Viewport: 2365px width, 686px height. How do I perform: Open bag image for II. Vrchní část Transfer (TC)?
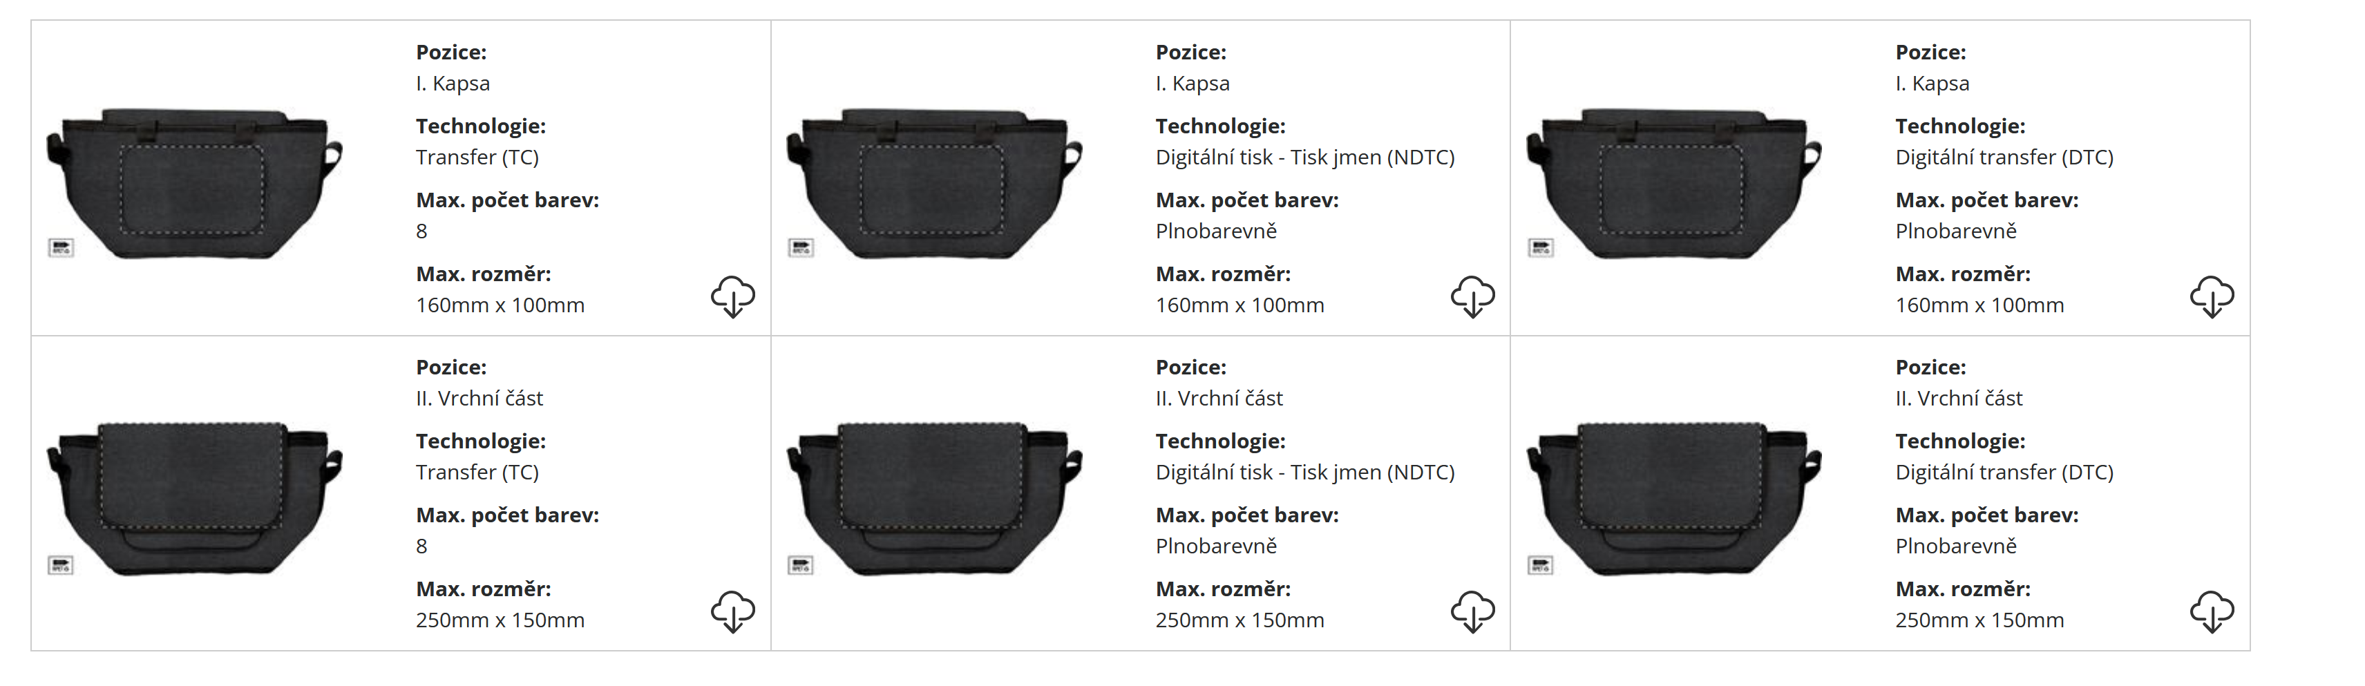coord(193,499)
